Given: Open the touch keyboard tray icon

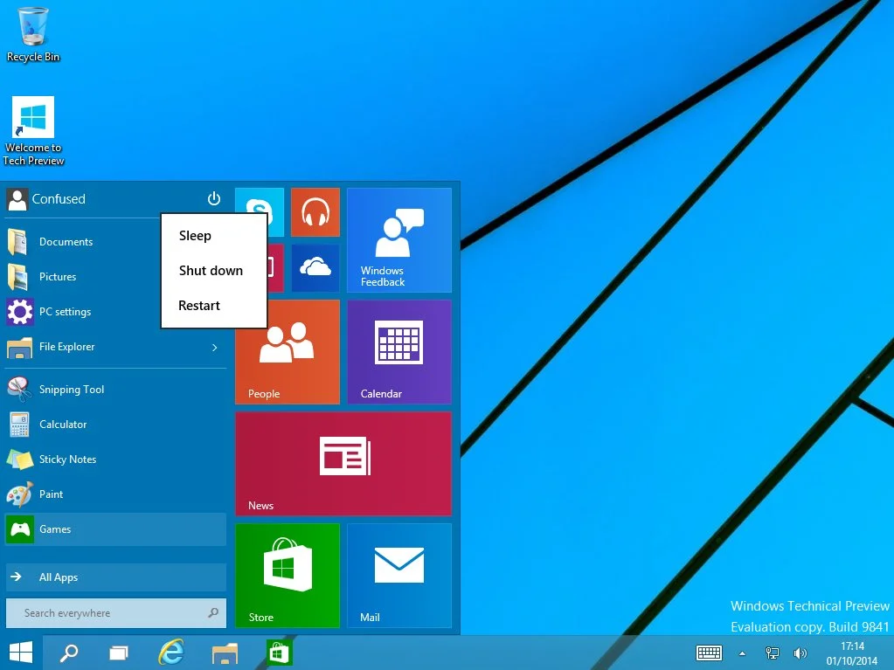Looking at the screenshot, I should pos(709,653).
